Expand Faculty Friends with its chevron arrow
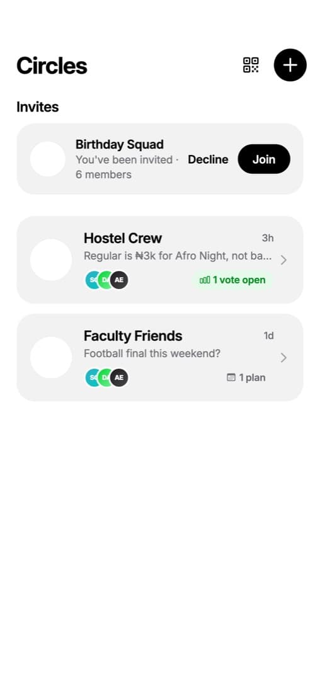This screenshot has height=693, width=320. tap(283, 358)
